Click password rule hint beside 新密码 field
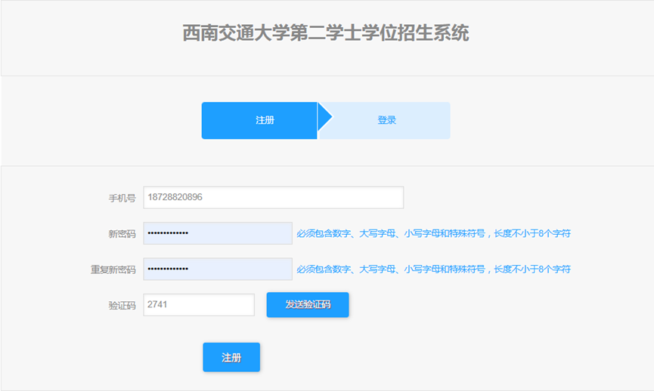The width and height of the screenshot is (654, 391). coord(433,234)
